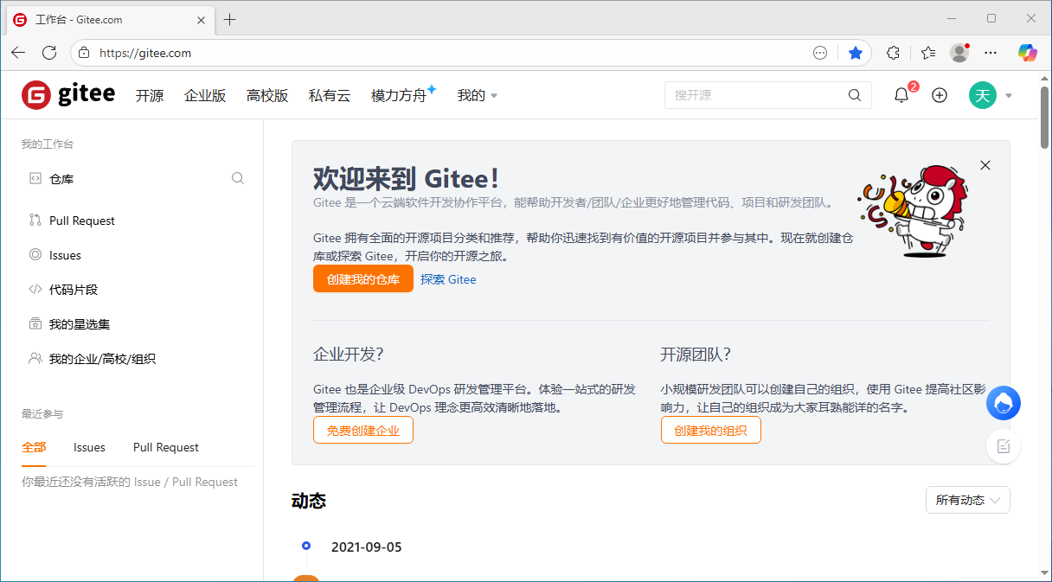
Task: Close the Gitee.com browser tab
Action: tap(201, 19)
